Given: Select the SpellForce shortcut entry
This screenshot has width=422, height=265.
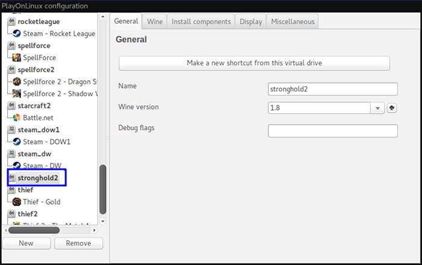Looking at the screenshot, I should 39,57.
